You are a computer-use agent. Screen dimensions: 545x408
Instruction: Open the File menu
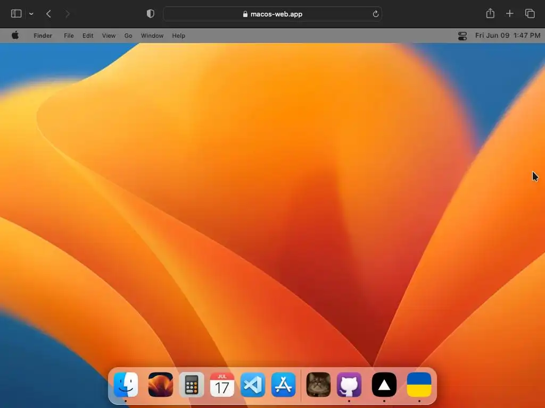coord(69,36)
